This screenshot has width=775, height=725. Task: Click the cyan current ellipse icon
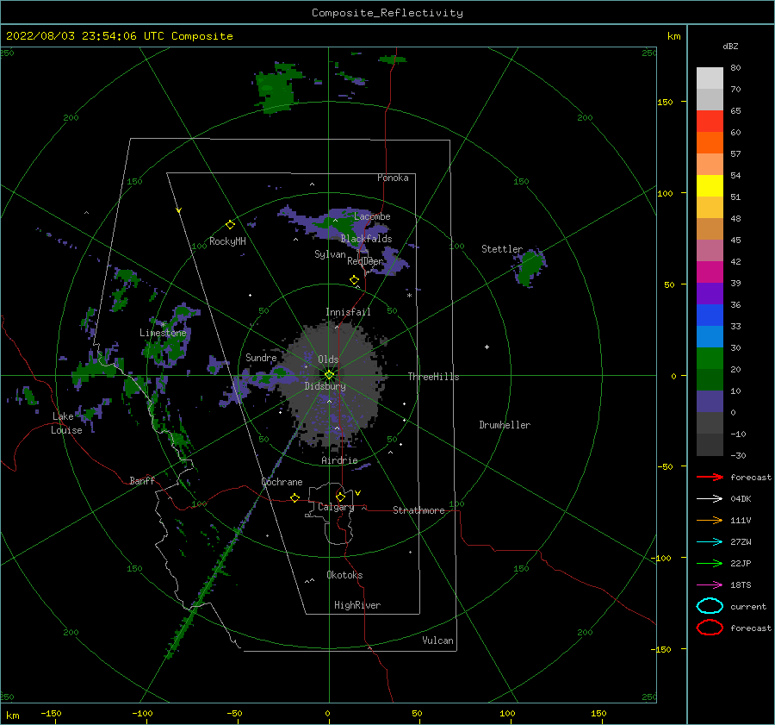(x=710, y=606)
